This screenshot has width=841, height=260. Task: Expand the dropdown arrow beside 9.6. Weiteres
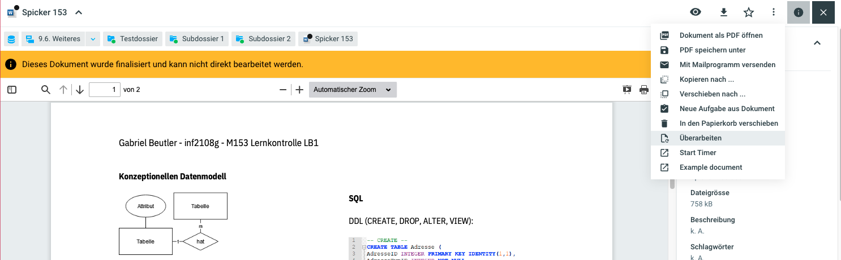pyautogui.click(x=93, y=39)
